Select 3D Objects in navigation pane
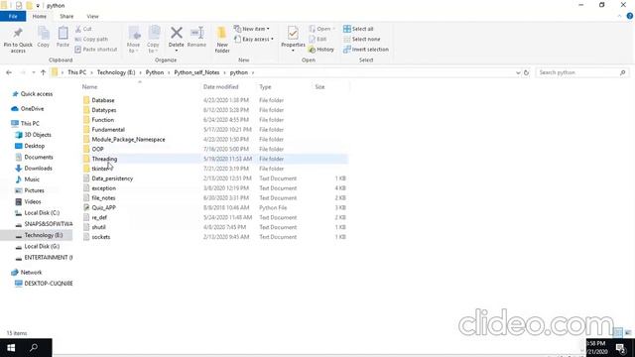635x357 pixels. pos(38,135)
